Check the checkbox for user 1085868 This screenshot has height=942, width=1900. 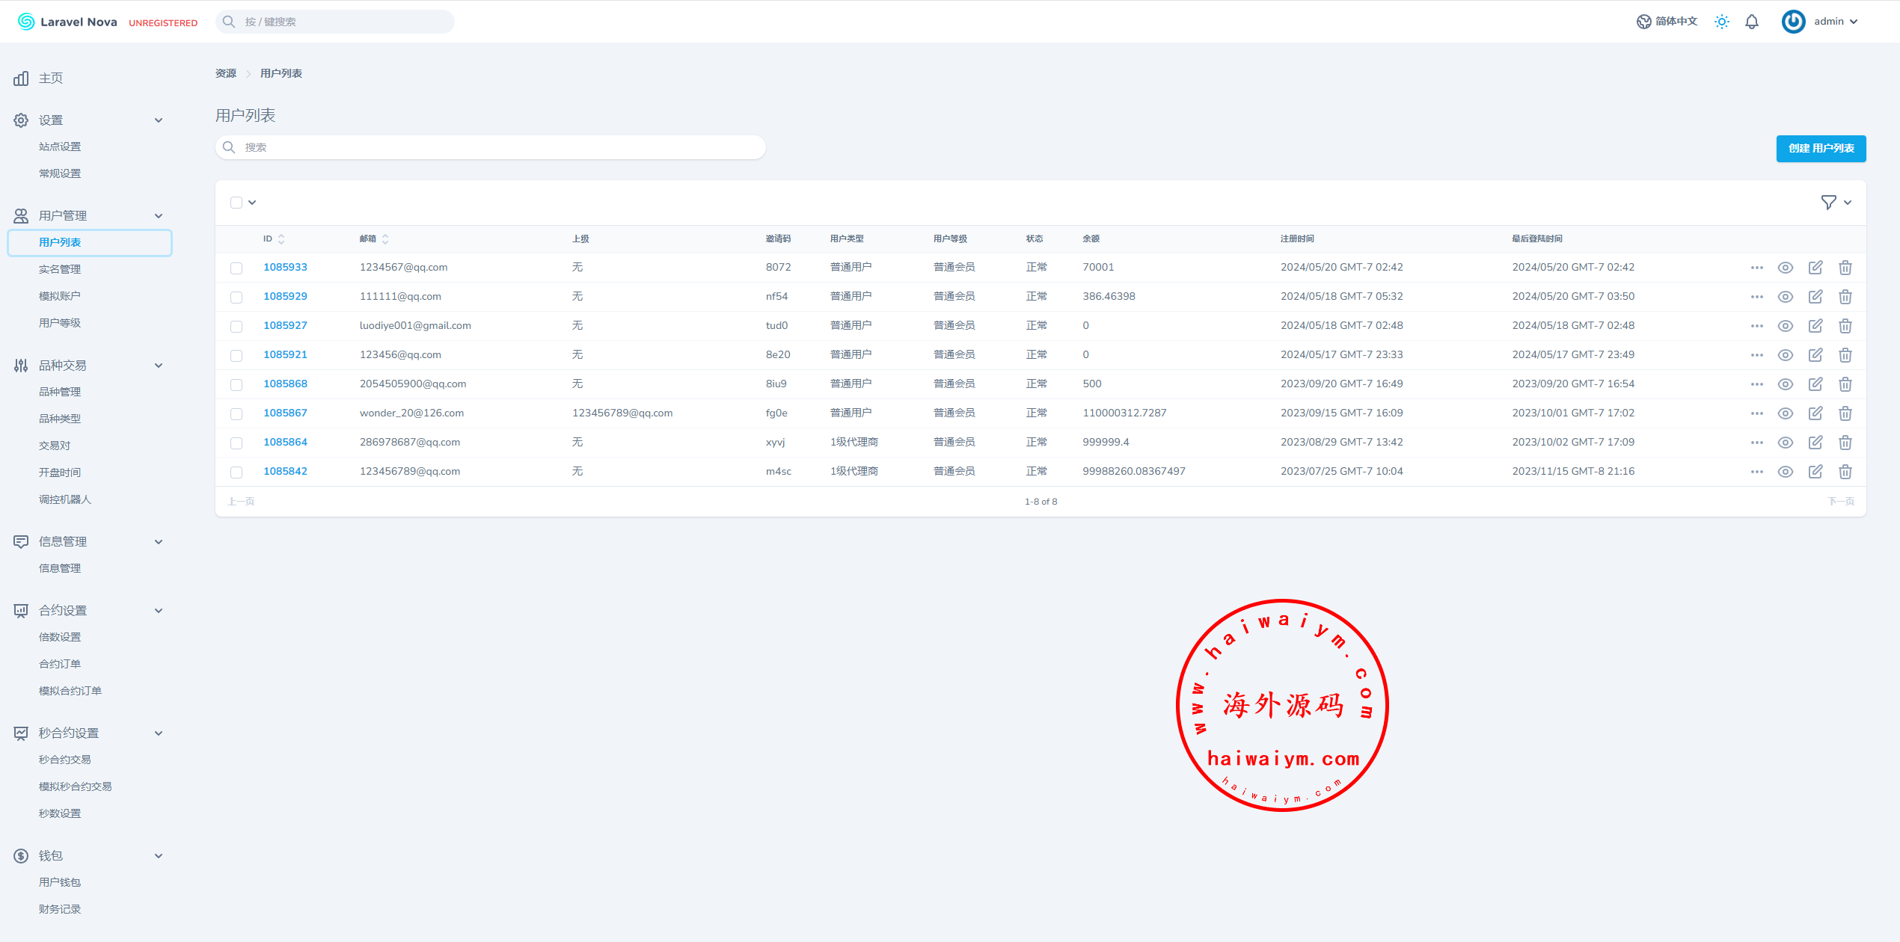coord(236,384)
